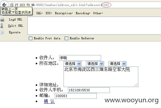Go back with the browser back arrow
161x108 pixels.
pyautogui.click(x=4, y=5)
